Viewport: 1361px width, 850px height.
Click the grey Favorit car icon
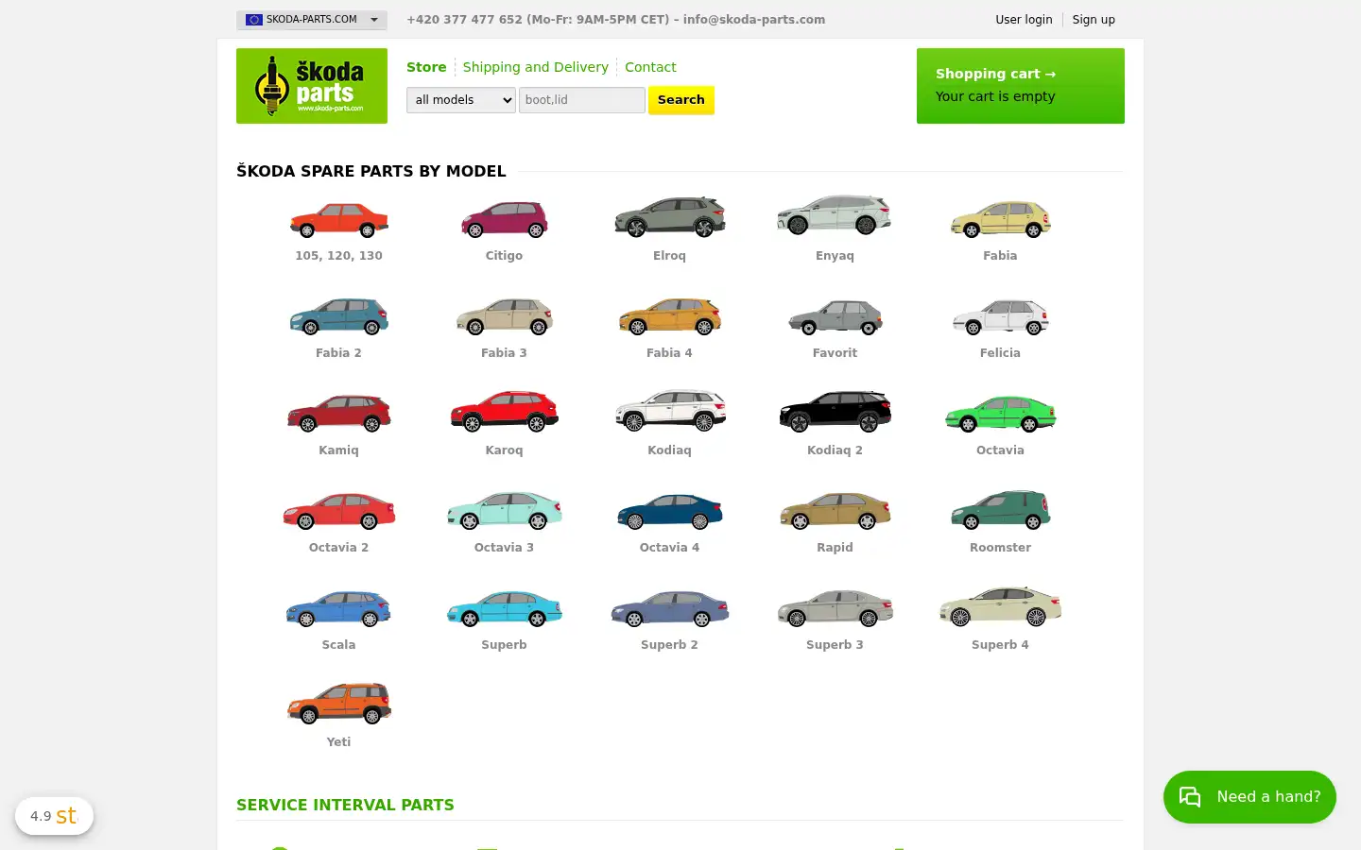[835, 317]
